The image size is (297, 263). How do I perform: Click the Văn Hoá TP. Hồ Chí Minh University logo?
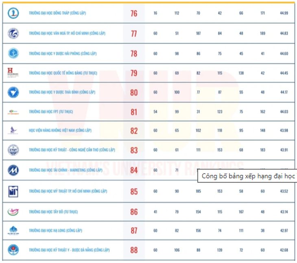point(13,33)
